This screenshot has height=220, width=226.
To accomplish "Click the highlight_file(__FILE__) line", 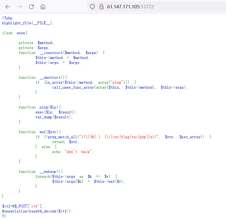I will point(28,23).
